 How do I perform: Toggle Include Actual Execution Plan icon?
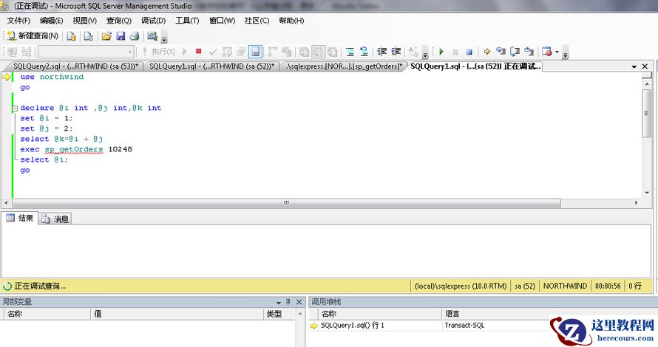point(273,52)
